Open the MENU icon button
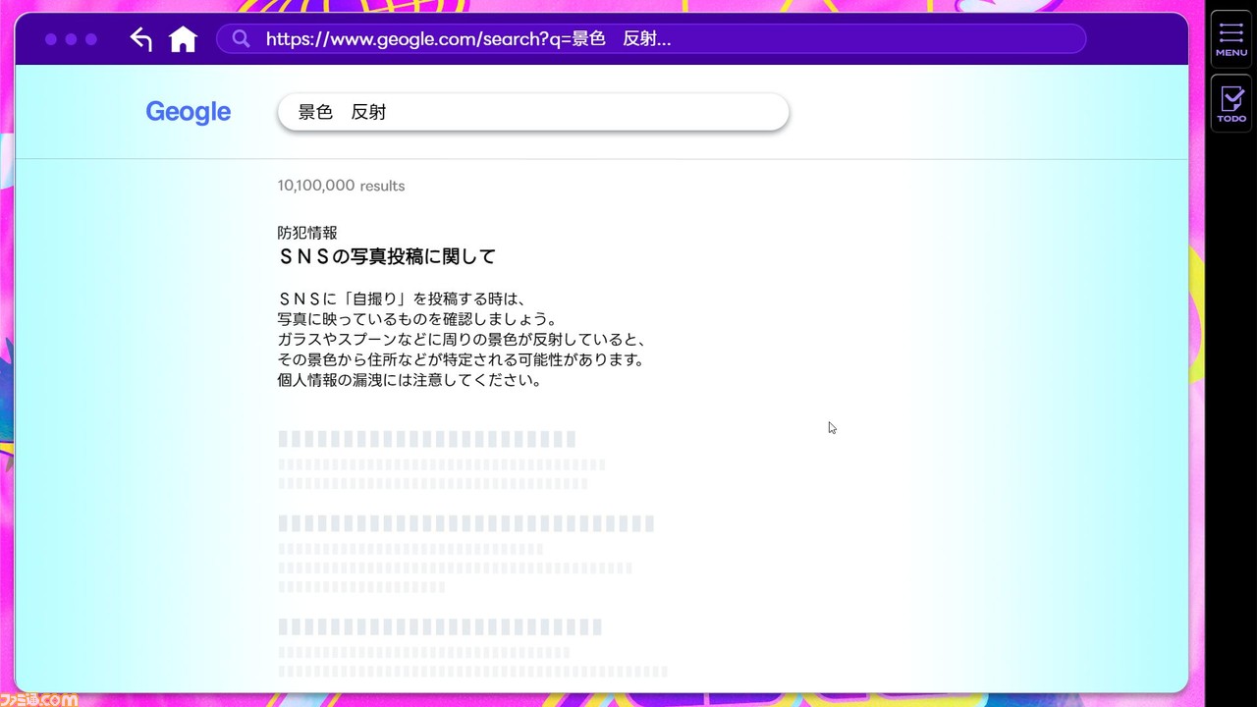 pos(1231,38)
